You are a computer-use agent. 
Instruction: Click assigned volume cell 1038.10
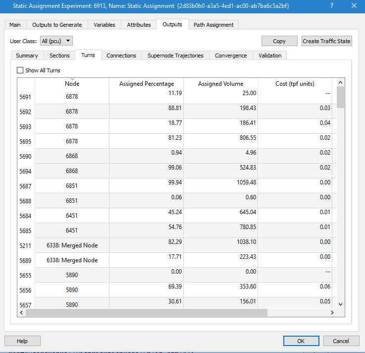(x=220, y=245)
